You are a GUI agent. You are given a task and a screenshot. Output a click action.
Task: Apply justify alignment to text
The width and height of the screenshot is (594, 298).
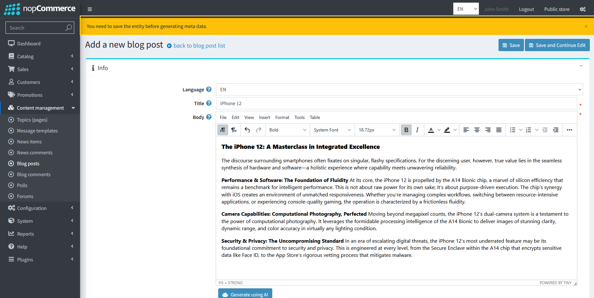click(499, 130)
